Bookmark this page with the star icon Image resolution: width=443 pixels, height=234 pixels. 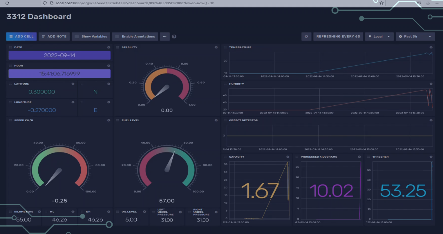point(381,3)
